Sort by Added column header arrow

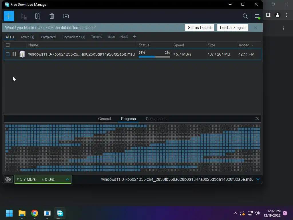tap(252, 45)
